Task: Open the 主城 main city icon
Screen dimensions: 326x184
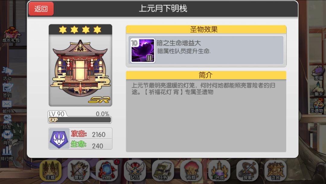Action: pos(50,170)
